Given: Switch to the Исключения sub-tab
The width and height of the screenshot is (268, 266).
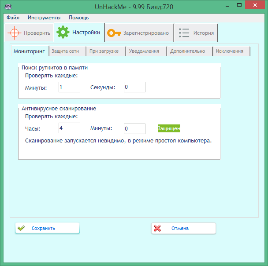Looking at the screenshot, I should click(231, 51).
